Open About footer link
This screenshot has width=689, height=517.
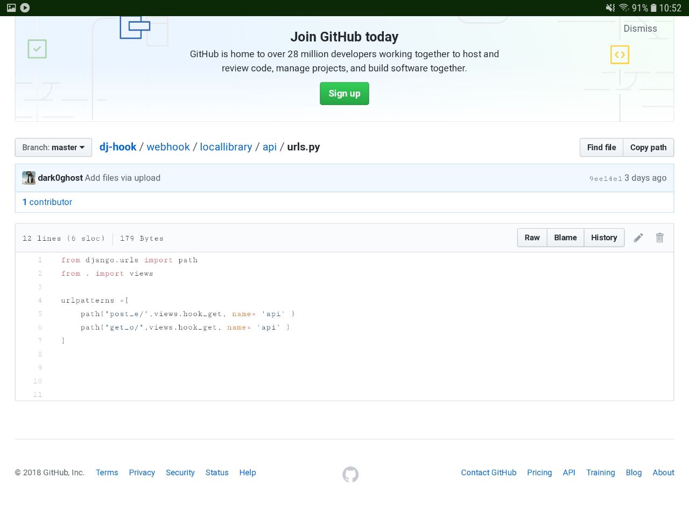[663, 472]
